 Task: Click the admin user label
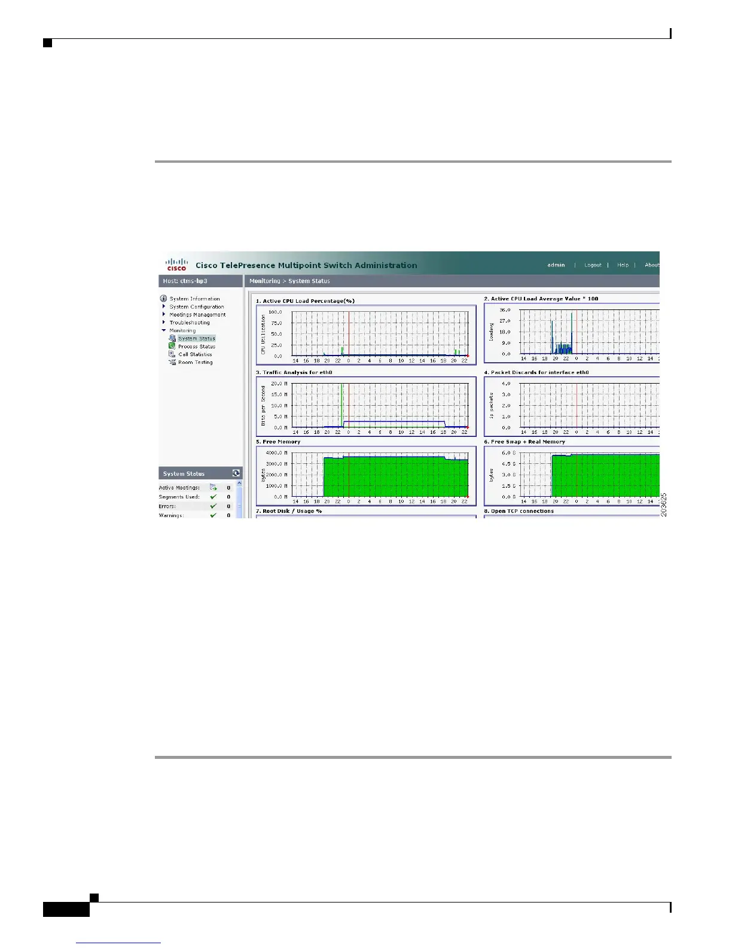click(x=556, y=265)
